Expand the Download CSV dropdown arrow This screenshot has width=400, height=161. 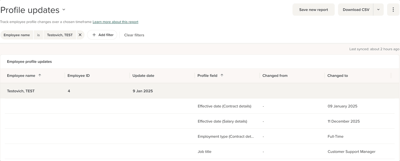click(x=378, y=10)
